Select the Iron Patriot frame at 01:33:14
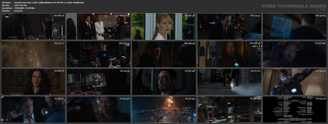Screen dimensions: 328x124 click(295, 82)
